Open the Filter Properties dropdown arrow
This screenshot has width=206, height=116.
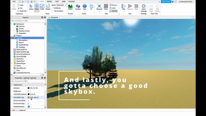(x=45, y=81)
